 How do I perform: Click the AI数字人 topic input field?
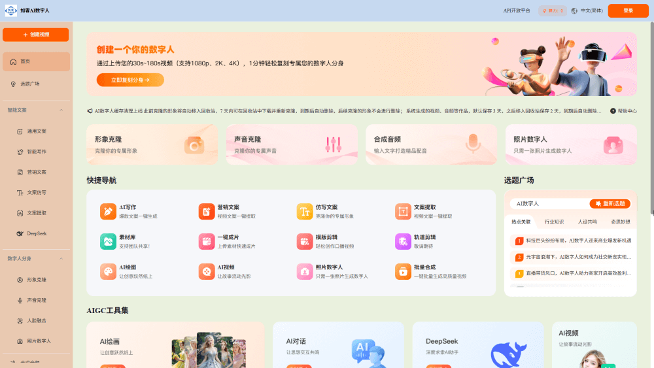(548, 203)
